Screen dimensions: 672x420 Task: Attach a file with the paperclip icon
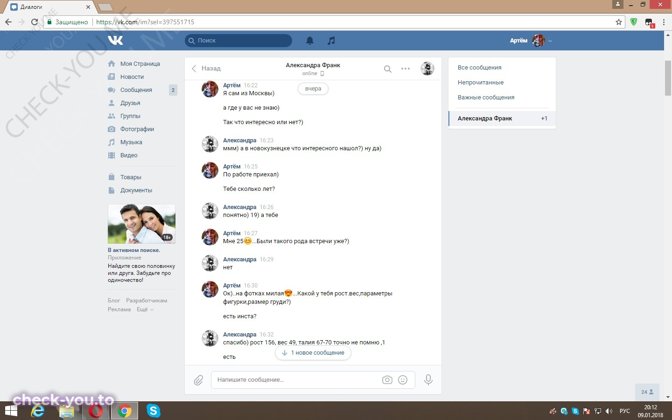click(x=198, y=380)
